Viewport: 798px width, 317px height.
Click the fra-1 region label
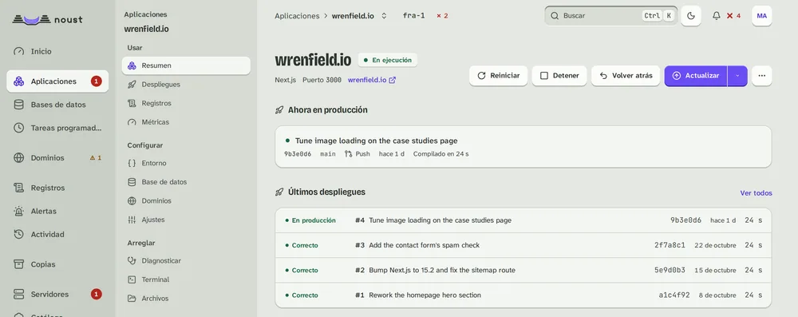(x=413, y=16)
